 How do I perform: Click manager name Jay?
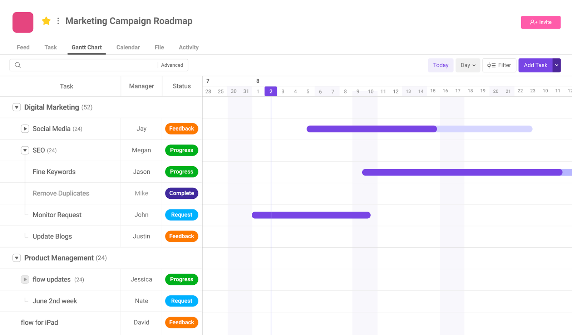point(142,129)
